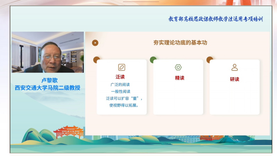
Task: Click the person icon above 研读
Action: click(234, 67)
